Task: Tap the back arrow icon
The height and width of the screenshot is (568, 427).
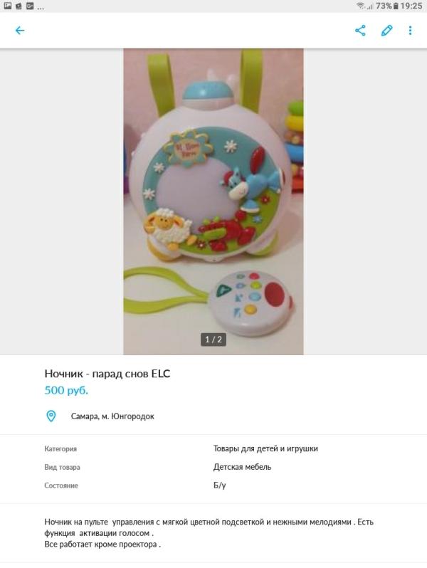Action: pos(20,31)
